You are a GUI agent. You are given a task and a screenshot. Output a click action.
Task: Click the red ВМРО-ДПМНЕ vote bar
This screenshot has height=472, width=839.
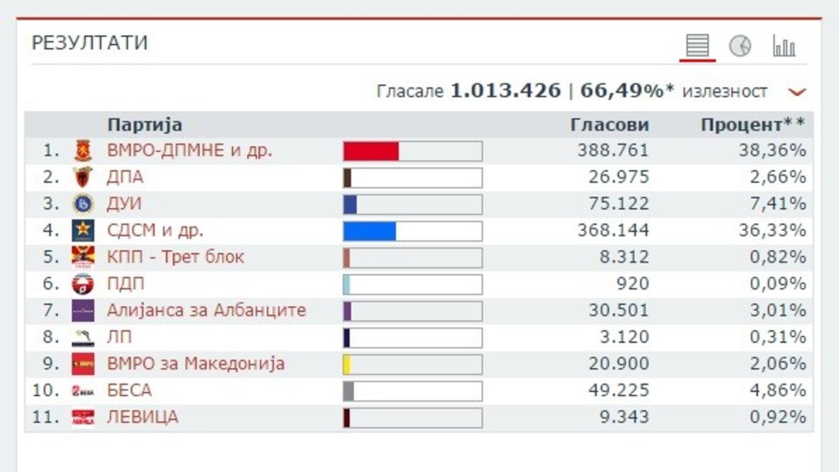click(371, 151)
